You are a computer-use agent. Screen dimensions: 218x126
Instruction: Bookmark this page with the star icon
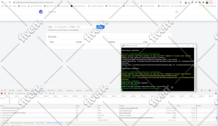(180, 2)
